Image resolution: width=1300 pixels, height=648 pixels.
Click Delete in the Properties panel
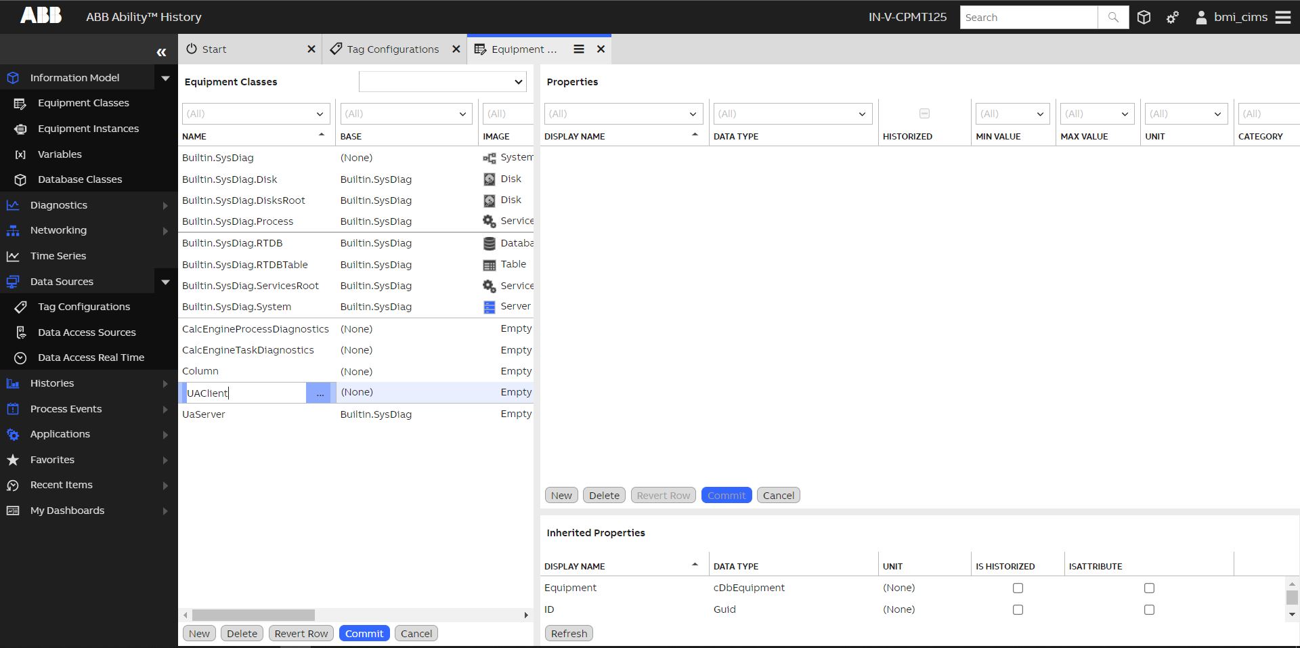pos(604,496)
